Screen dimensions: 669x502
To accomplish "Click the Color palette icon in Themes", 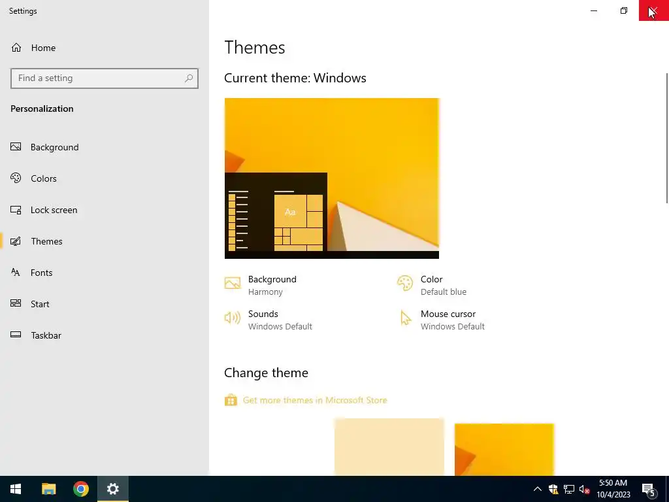I will point(405,283).
